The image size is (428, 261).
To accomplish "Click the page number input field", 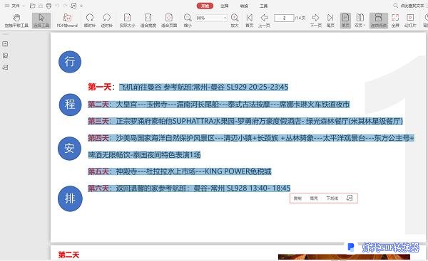I will [x=284, y=18].
